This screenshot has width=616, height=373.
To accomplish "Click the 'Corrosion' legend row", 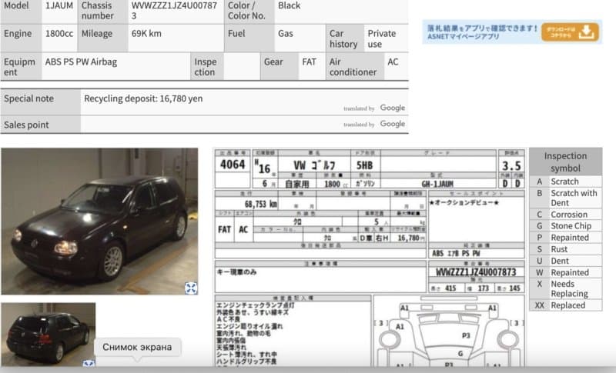I will (x=565, y=215).
